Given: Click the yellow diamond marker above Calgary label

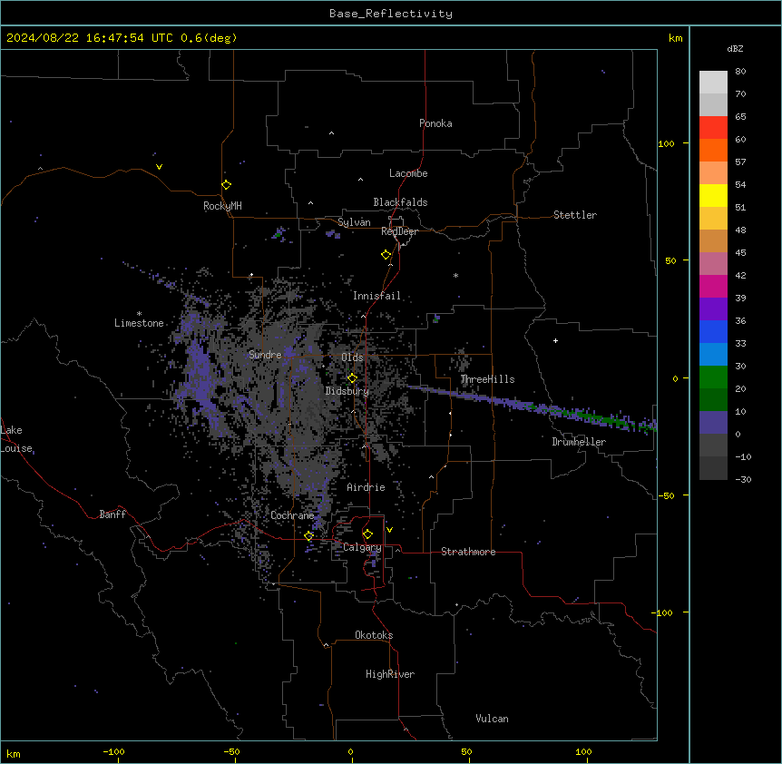Looking at the screenshot, I should (367, 534).
